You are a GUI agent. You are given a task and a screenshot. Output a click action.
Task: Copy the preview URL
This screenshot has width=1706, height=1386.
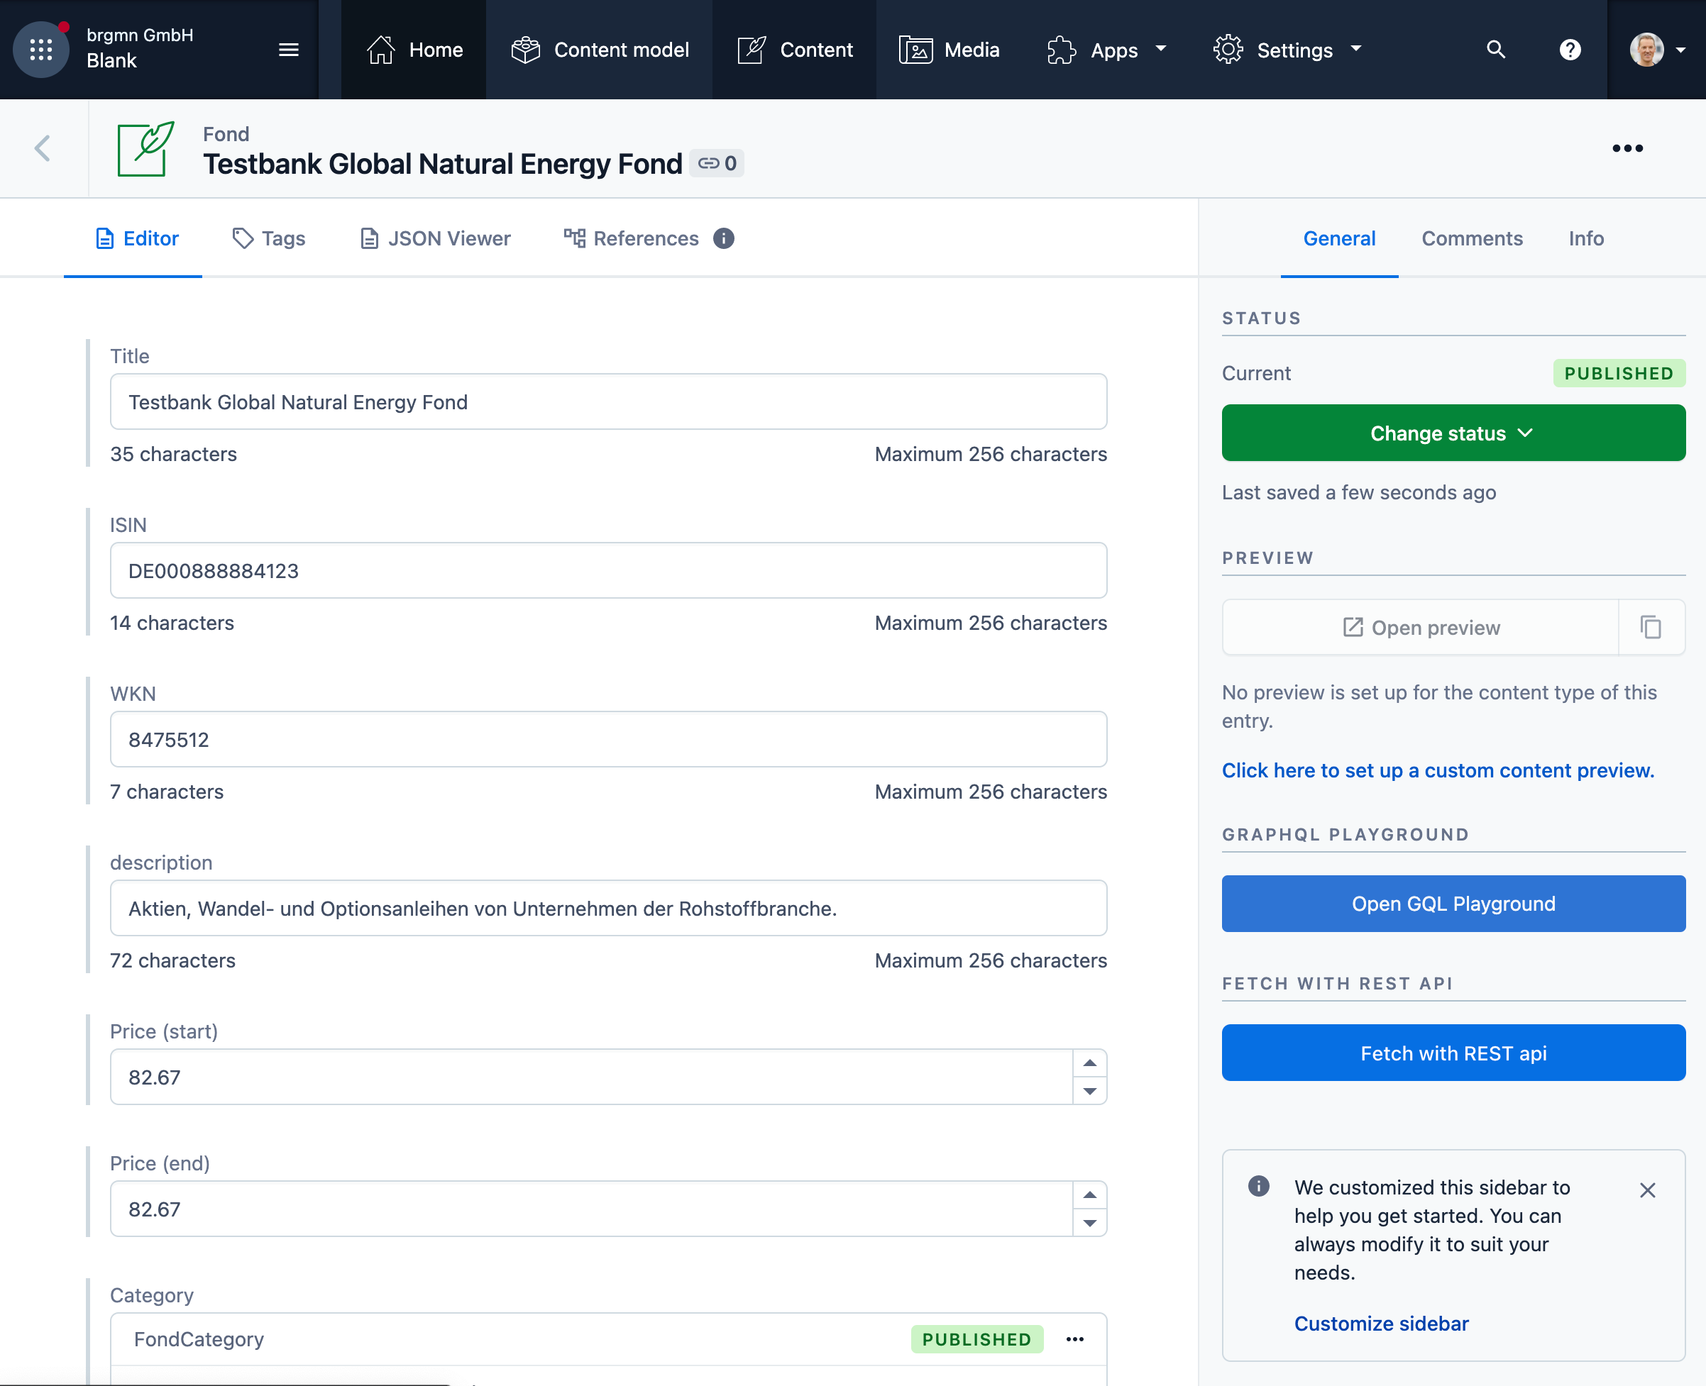[1651, 628]
